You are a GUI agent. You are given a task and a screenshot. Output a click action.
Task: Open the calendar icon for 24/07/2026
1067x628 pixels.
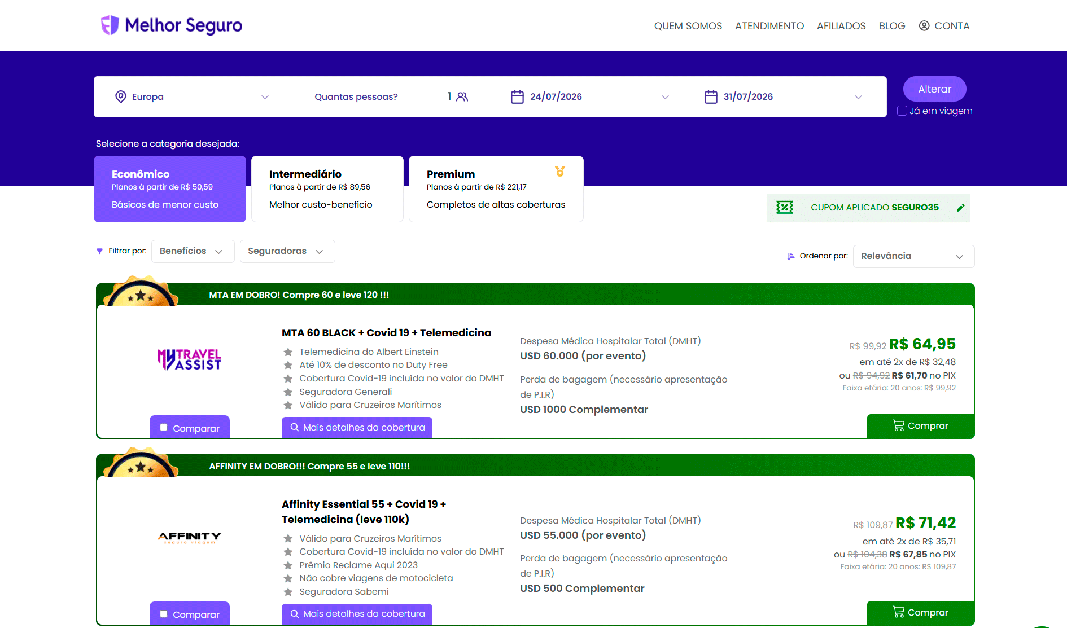click(x=517, y=96)
